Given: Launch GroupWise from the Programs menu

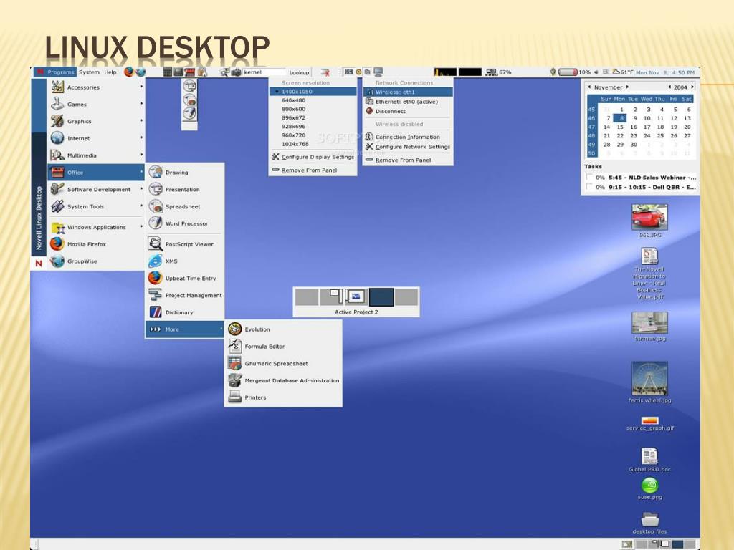Looking at the screenshot, I should (97, 261).
